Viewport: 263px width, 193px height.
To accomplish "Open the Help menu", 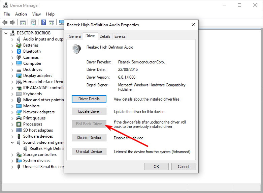I will (50, 14).
